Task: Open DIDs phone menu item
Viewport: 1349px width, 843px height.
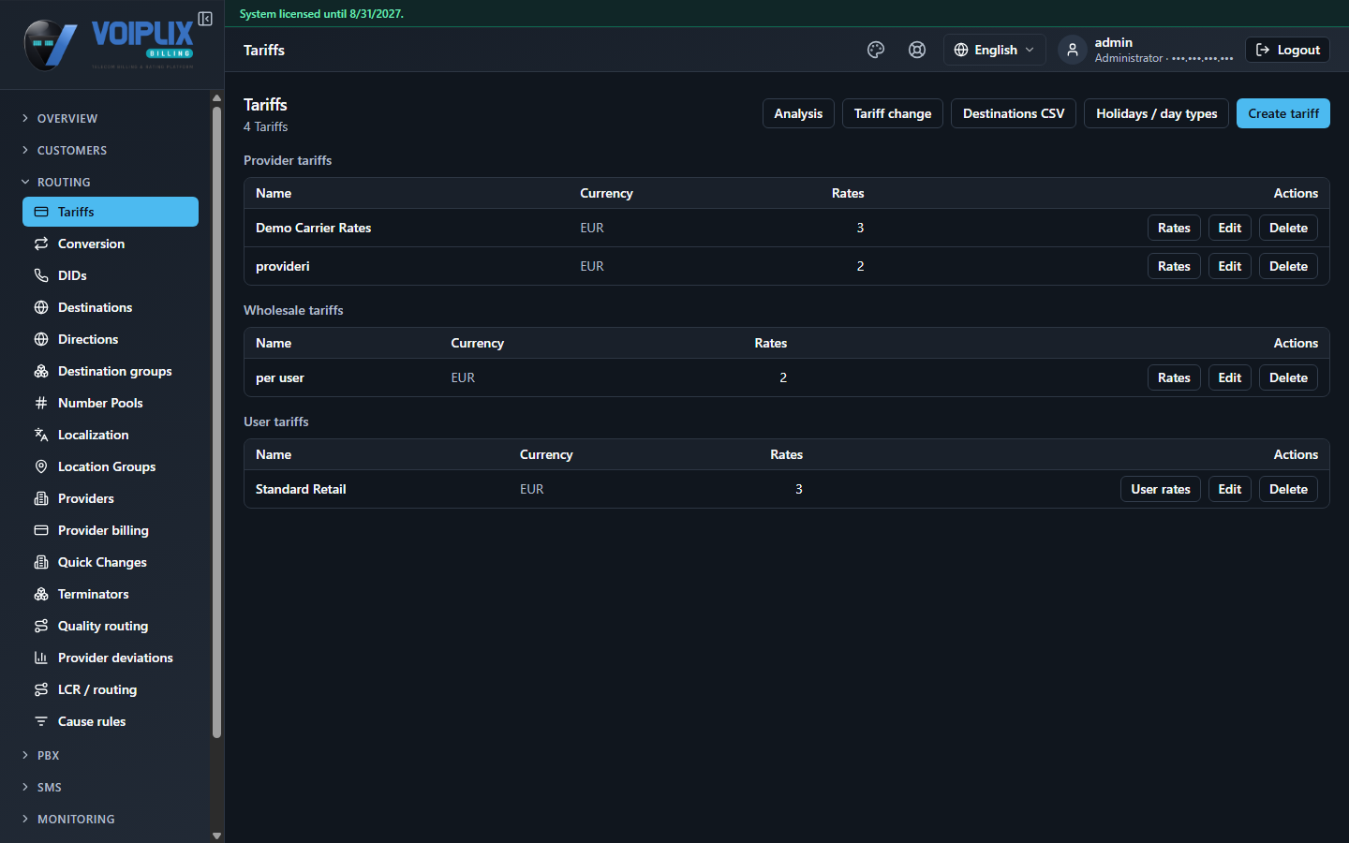Action: [111, 275]
